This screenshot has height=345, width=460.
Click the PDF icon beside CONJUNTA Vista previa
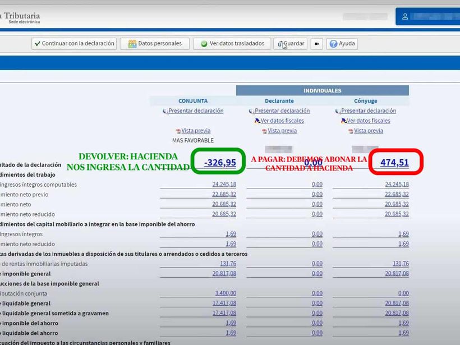point(178,131)
